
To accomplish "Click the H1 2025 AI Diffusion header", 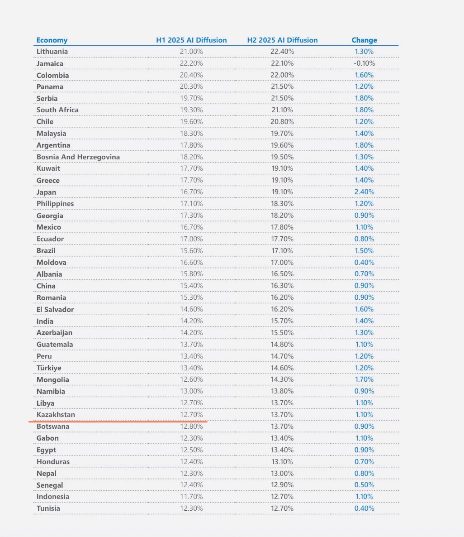I will pos(191,40).
